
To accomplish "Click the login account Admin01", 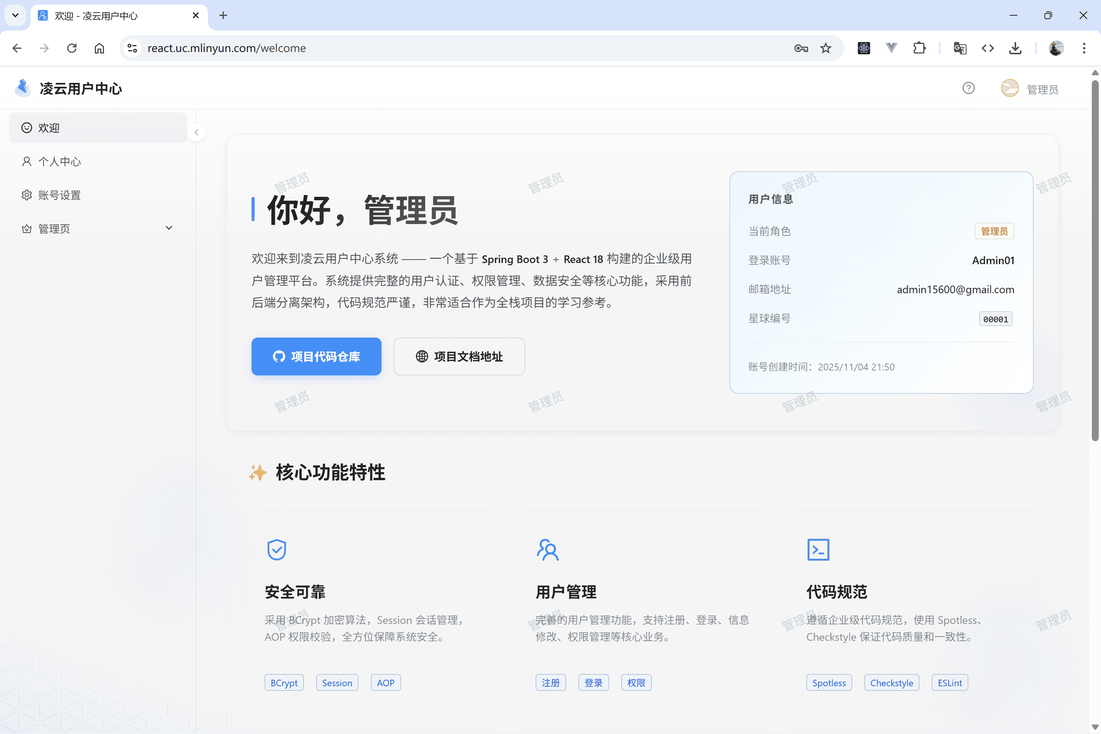I will click(x=993, y=260).
